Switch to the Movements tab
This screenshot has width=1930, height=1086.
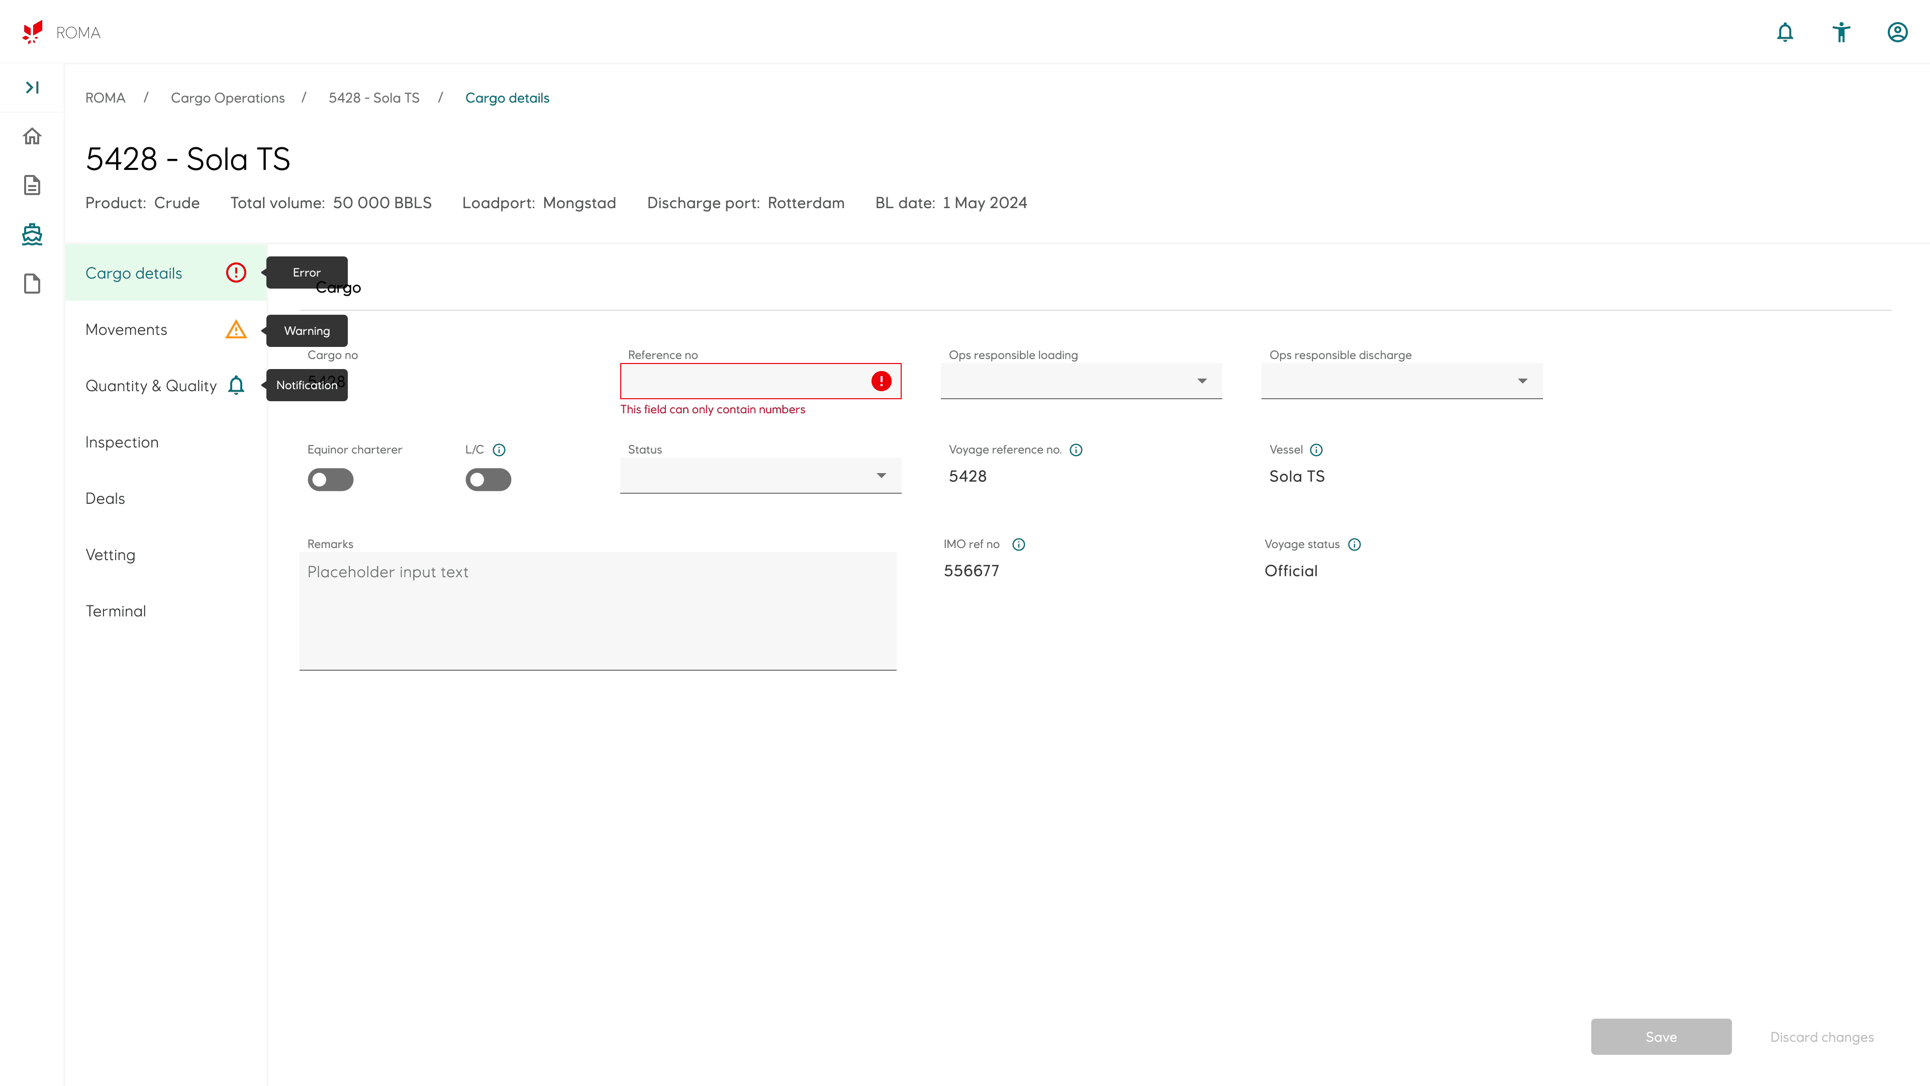click(x=127, y=330)
